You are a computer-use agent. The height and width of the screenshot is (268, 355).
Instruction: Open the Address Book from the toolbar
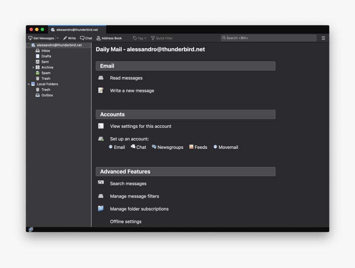109,38
